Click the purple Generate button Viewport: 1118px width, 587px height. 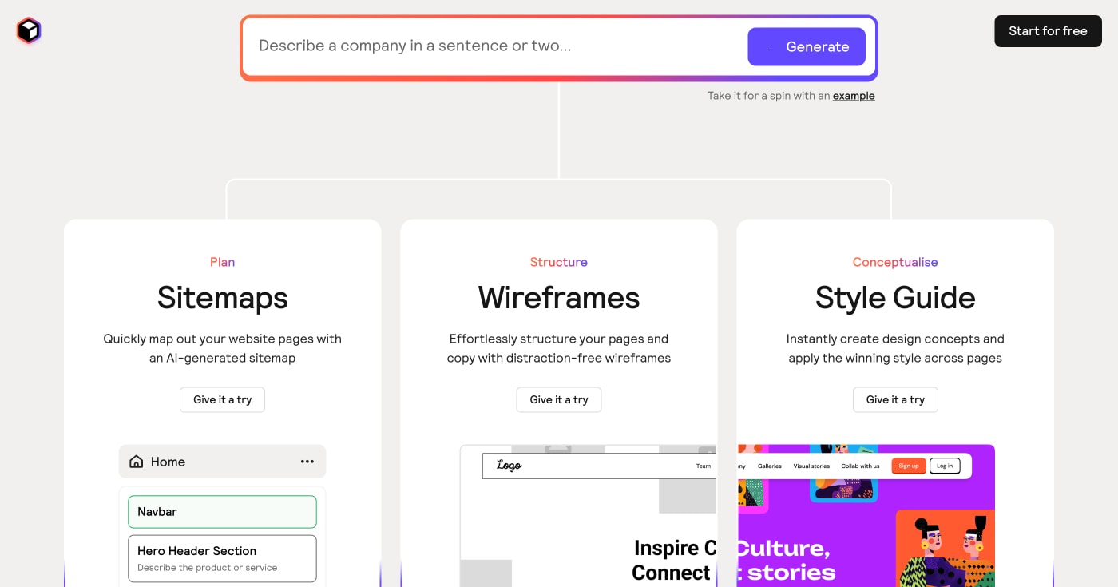click(x=806, y=46)
